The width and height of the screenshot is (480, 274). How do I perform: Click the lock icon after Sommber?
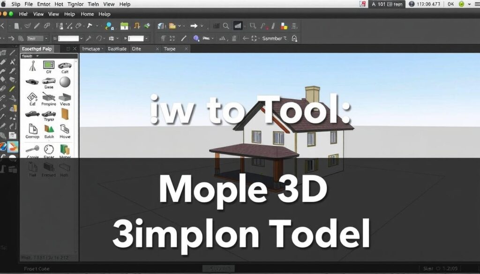pos(294,38)
